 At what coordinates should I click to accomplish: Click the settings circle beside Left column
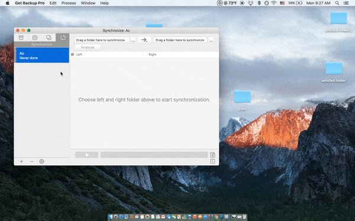click(72, 54)
